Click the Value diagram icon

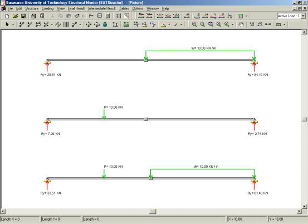coord(149,16)
